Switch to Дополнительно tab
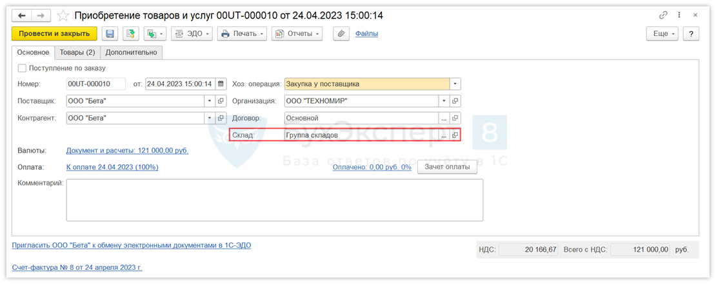The height and width of the screenshot is (284, 716). point(131,52)
